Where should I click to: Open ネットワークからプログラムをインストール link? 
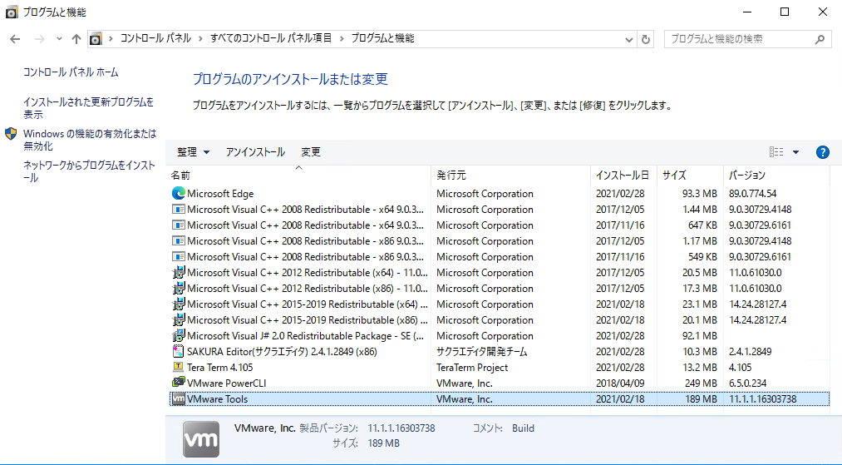[x=89, y=171]
